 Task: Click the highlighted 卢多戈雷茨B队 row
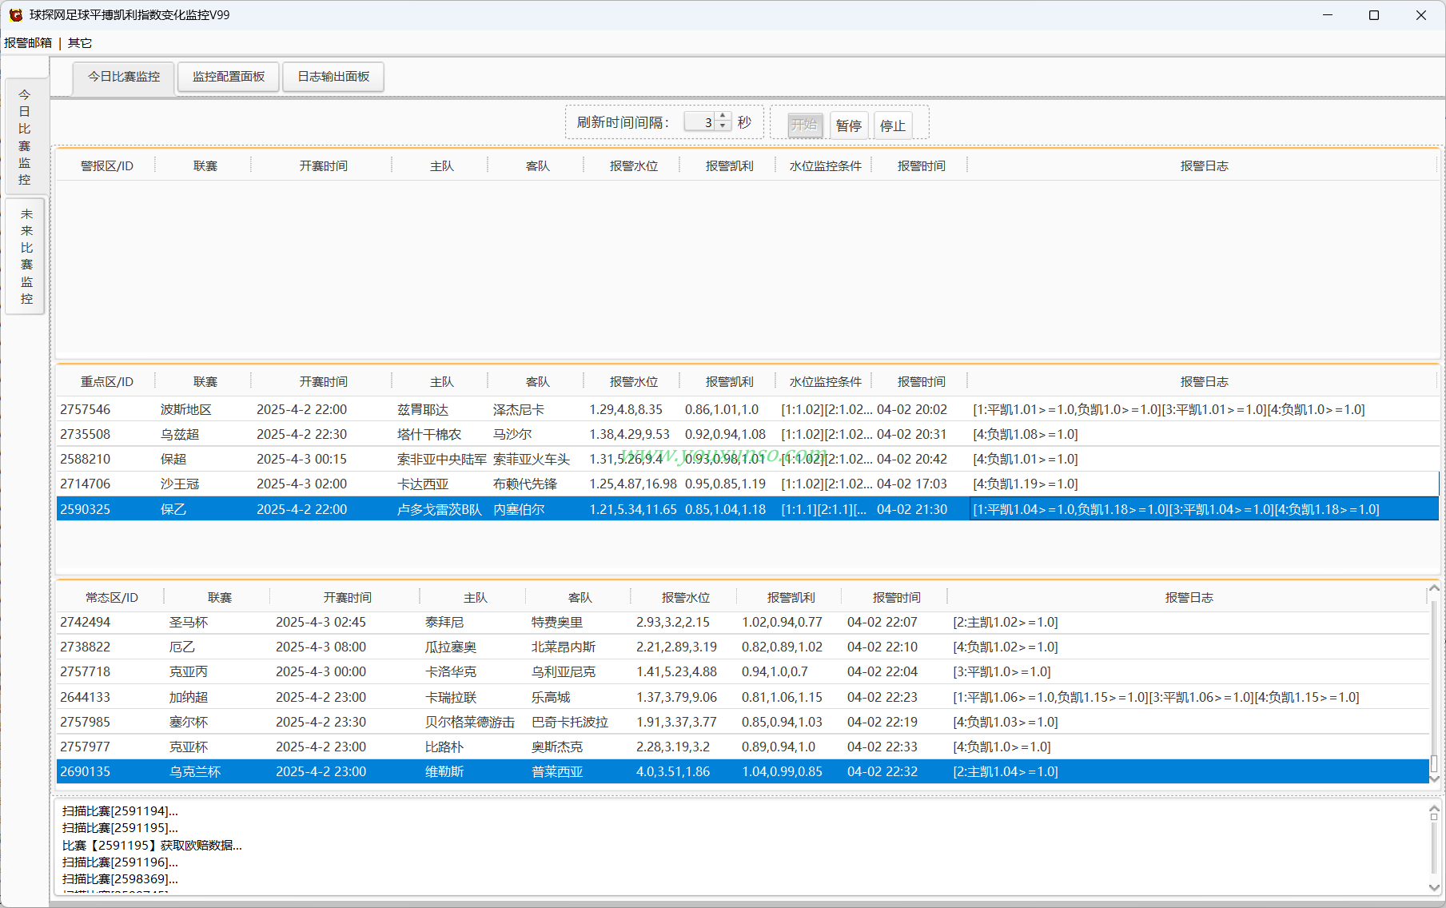tap(747, 509)
